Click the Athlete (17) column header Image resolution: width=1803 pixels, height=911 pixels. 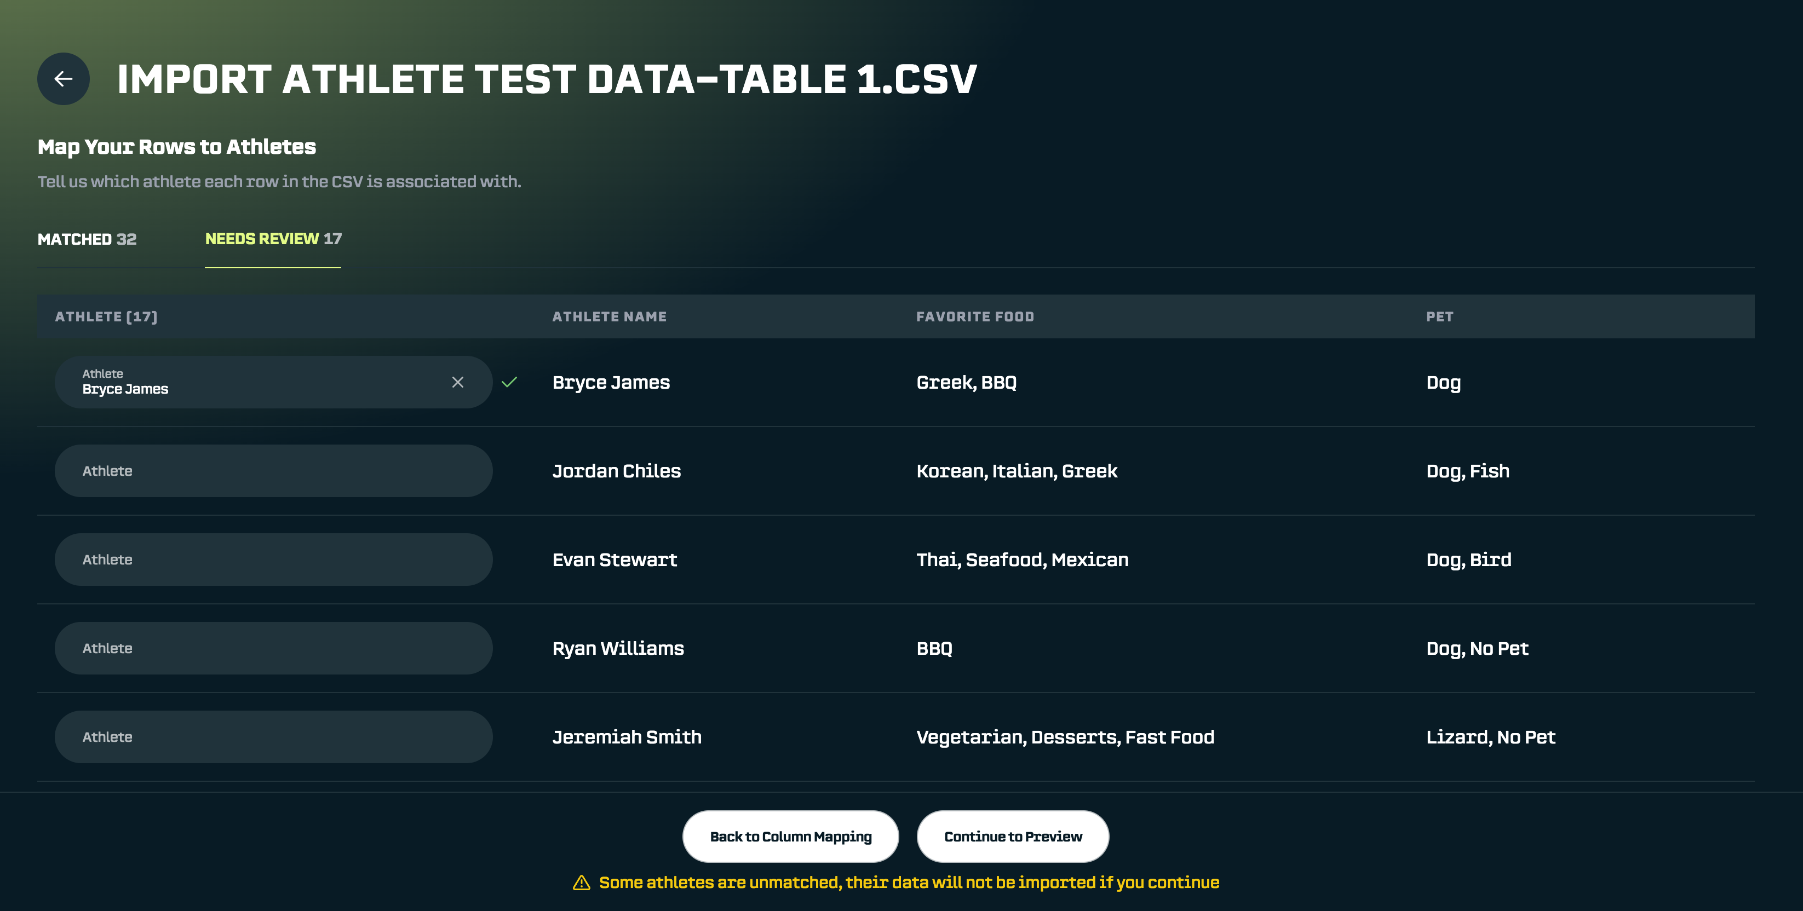(106, 317)
